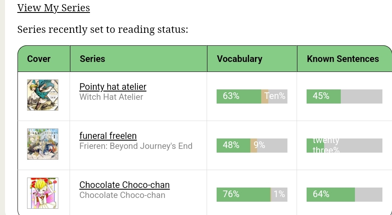Click the Ten% learning vocabulary segment
Image resolution: width=392 pixels, height=215 pixels.
click(x=265, y=96)
